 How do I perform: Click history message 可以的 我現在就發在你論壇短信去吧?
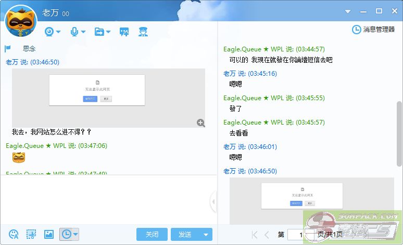click(281, 60)
